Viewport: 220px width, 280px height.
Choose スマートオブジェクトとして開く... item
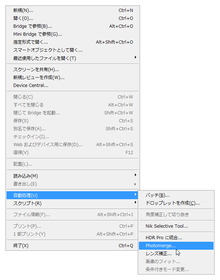(x=73, y=50)
